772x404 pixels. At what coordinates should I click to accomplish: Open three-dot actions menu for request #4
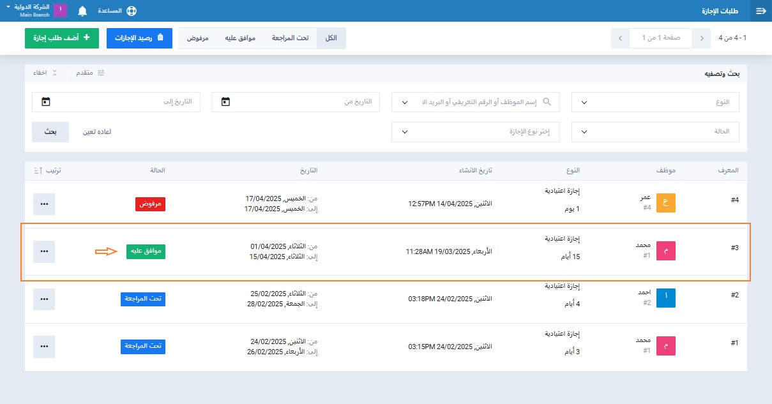coord(43,204)
